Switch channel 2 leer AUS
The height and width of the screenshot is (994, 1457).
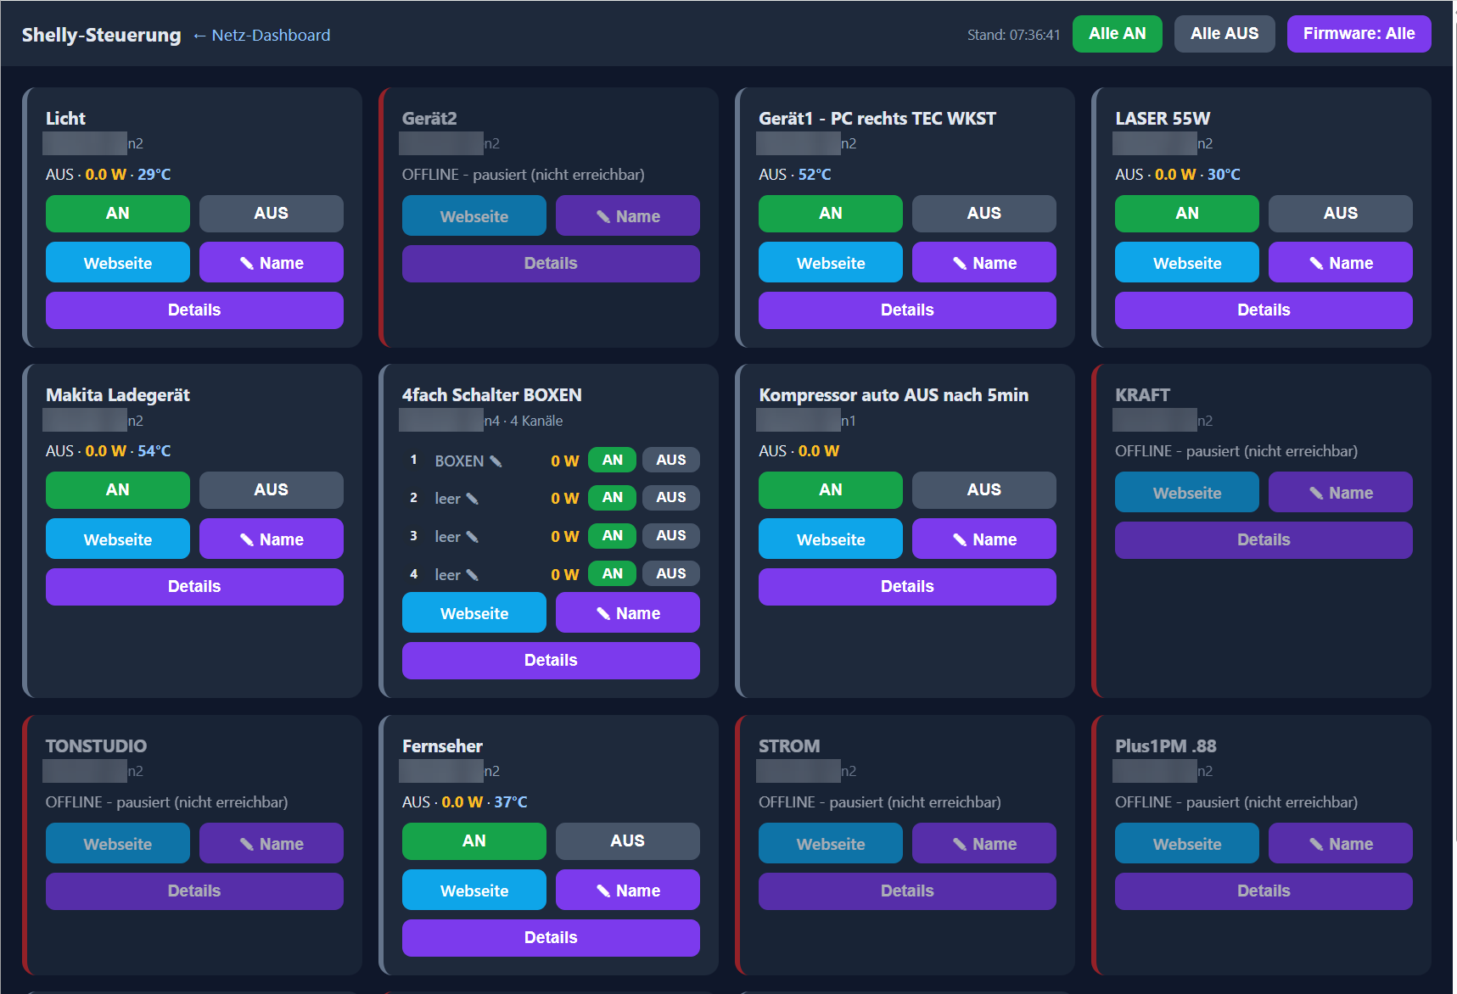pos(671,498)
